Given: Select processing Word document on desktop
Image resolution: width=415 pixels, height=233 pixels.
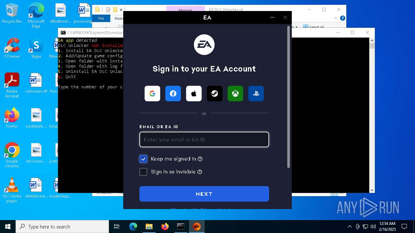Looking at the screenshot, I should coord(83,13).
